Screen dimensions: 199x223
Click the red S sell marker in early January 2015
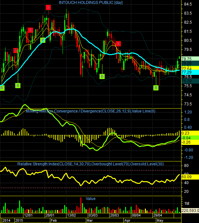pyautogui.click(x=16, y=51)
